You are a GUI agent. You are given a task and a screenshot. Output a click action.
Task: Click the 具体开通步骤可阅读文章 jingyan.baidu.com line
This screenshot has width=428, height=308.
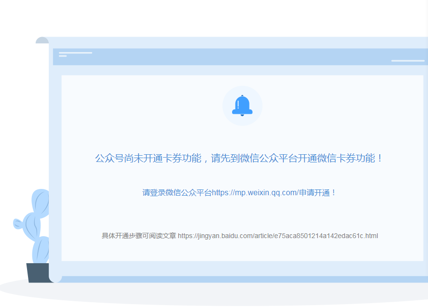[240, 236]
